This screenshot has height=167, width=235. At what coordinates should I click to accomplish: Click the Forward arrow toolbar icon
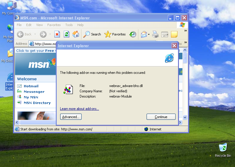pos(43,34)
